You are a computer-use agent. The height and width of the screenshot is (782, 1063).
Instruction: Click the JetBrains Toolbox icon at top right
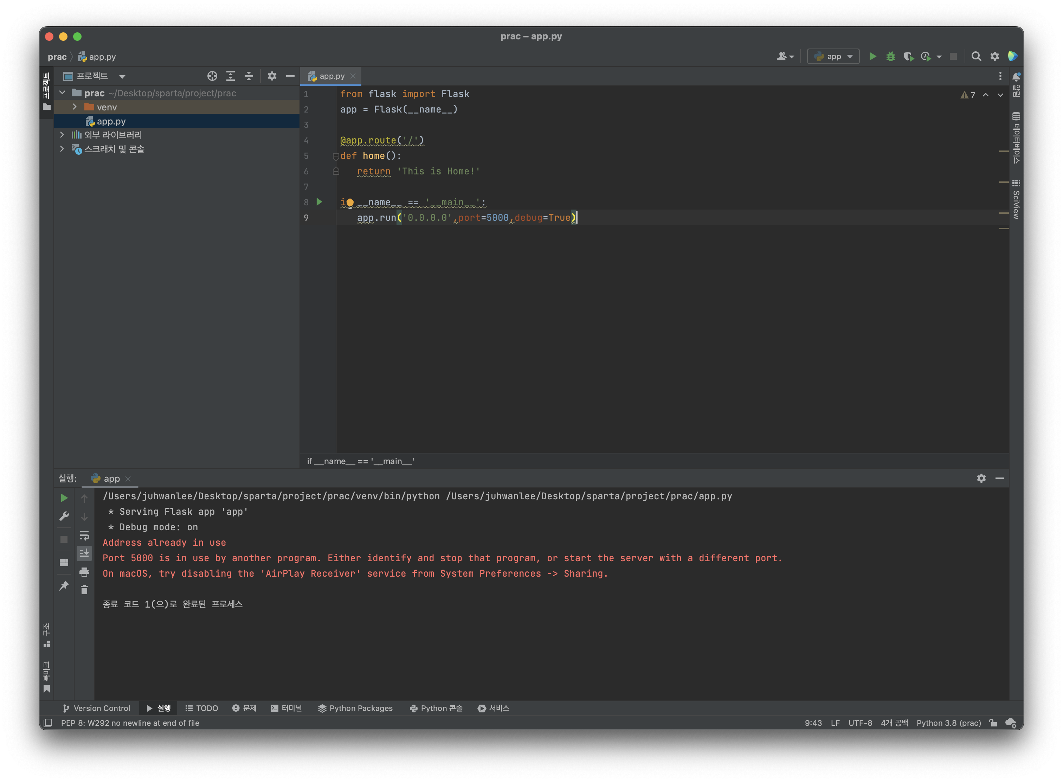(x=1012, y=56)
